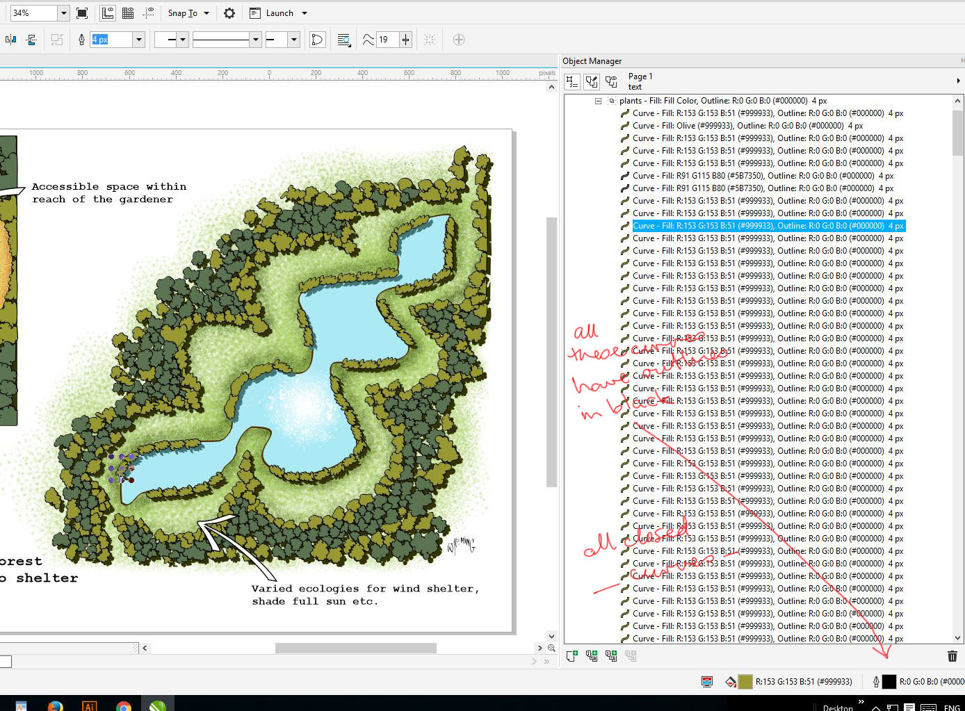Viewport: 965px width, 711px height.
Task: Open Firefox from the Windows taskbar
Action: [x=55, y=705]
